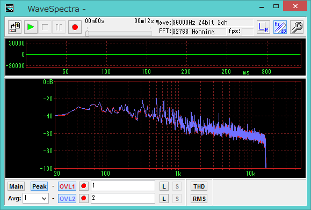Viewport: 311px width, 210px height.
Task: Toggle the Peak hold display
Action: (39, 186)
